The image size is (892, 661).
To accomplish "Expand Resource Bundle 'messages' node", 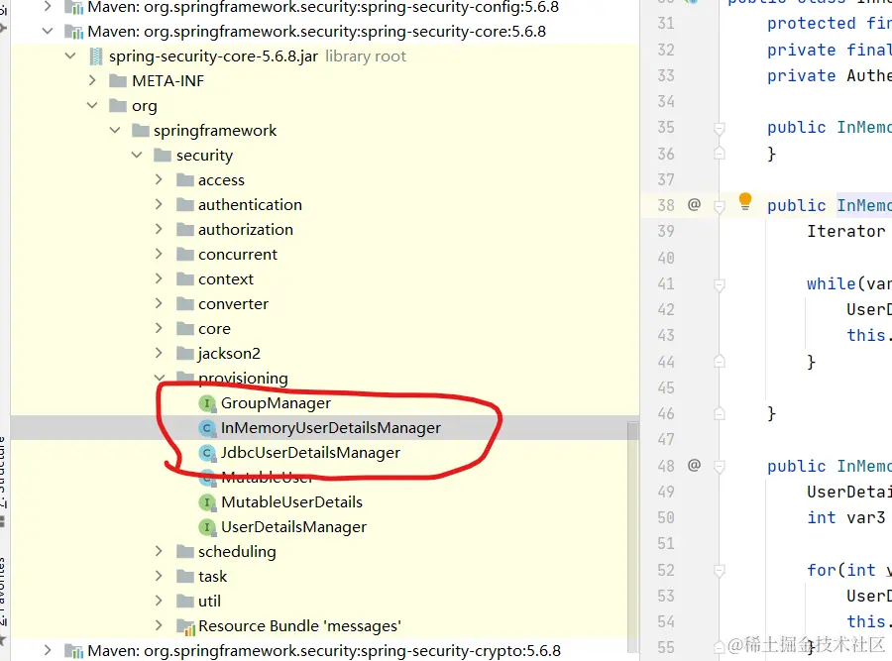I will click(159, 625).
